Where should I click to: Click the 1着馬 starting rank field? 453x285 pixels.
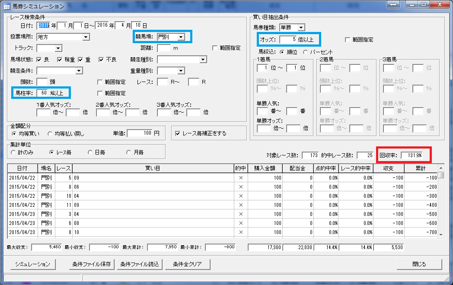point(263,68)
